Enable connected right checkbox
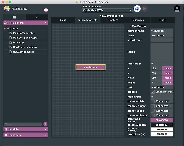The width and height of the screenshot is (184, 146). click(153, 106)
